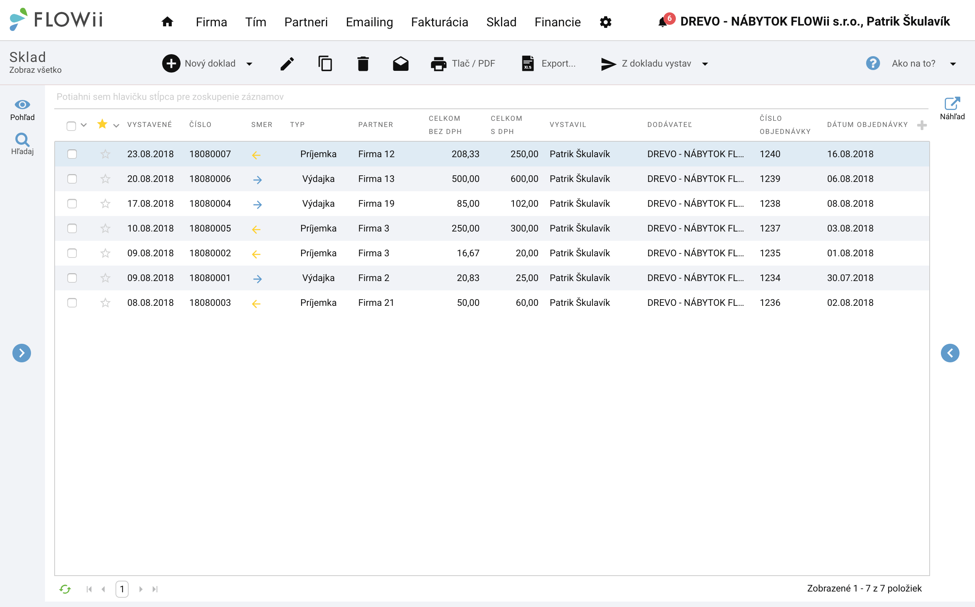
Task: Click the plus icon to add column
Action: pyautogui.click(x=922, y=125)
